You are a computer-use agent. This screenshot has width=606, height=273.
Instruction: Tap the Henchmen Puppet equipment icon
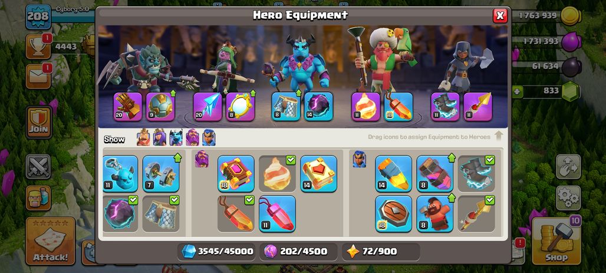(x=120, y=174)
